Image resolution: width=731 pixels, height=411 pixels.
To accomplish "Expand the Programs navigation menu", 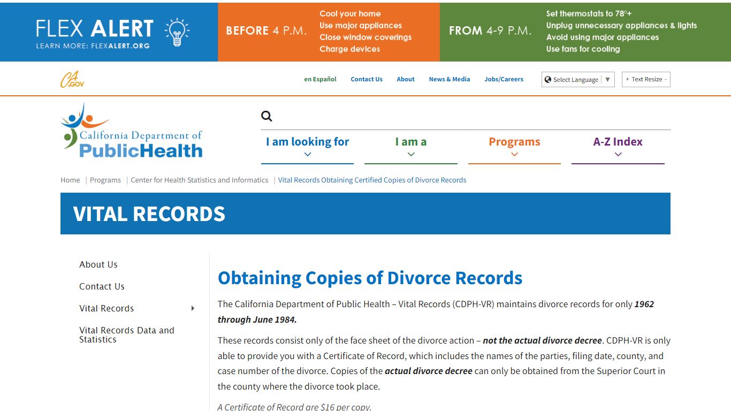I will 514,148.
